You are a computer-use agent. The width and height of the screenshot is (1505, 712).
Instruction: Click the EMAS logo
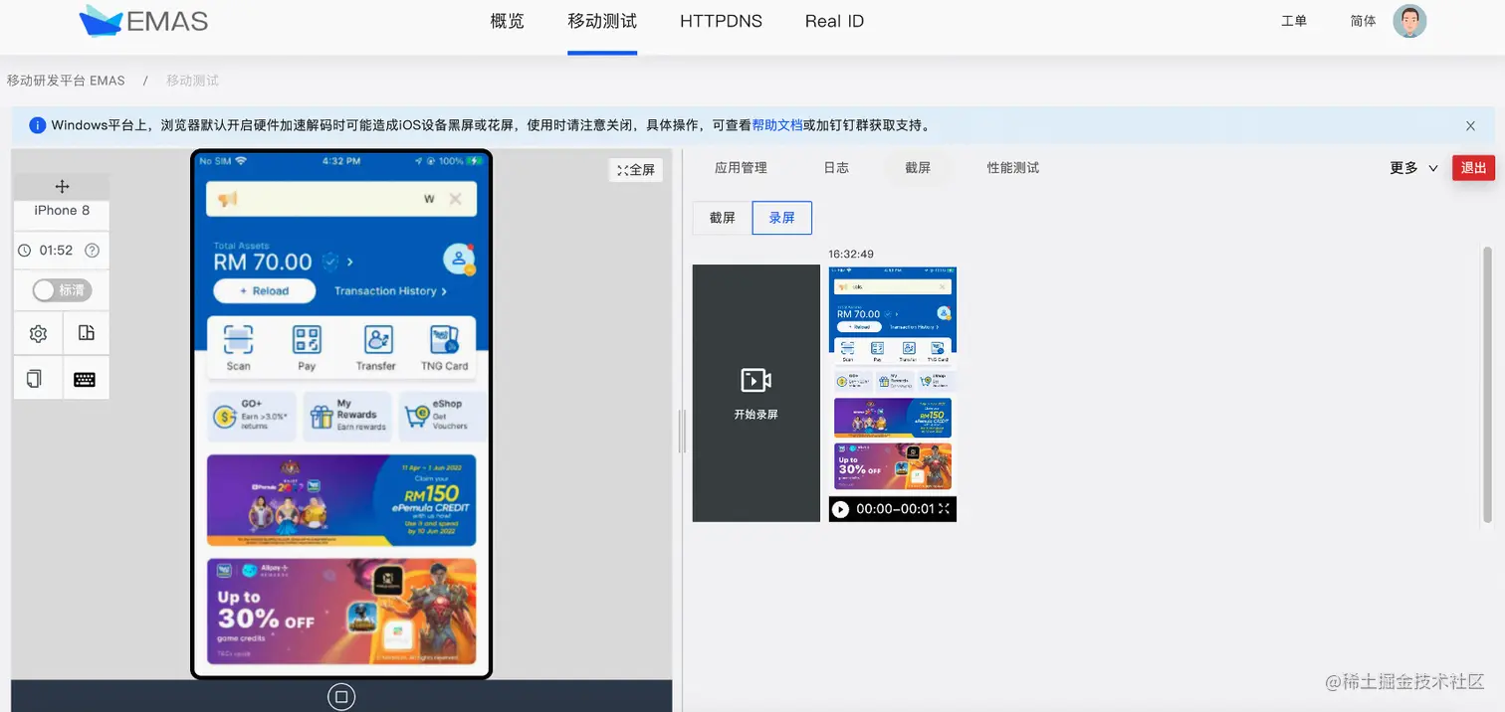coord(143,21)
